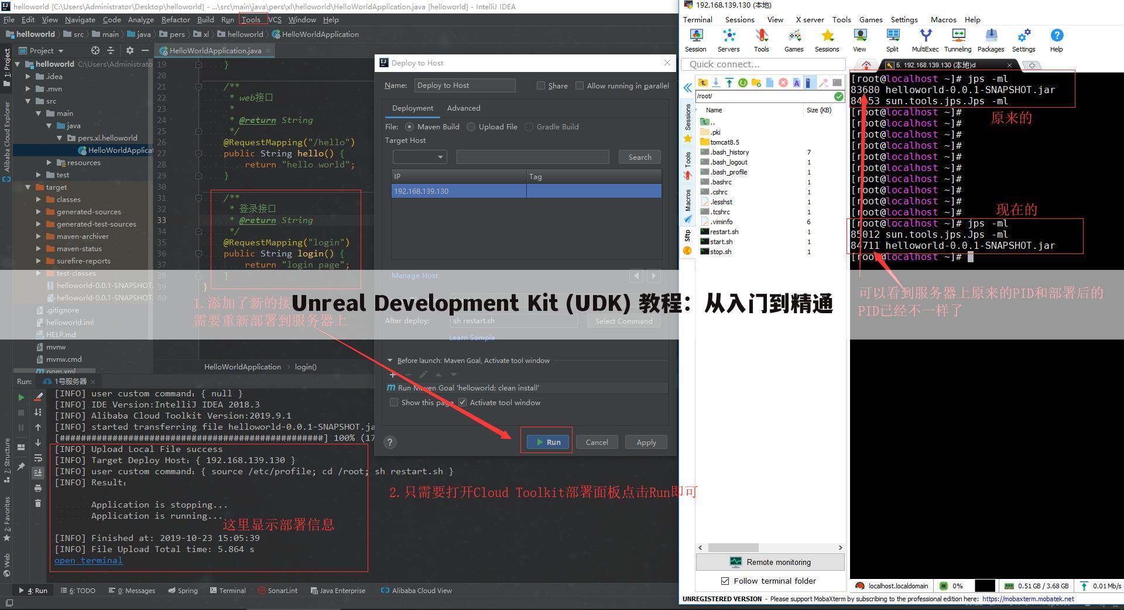Image resolution: width=1124 pixels, height=610 pixels.
Task: Click the Split terminal icon
Action: pyautogui.click(x=892, y=40)
